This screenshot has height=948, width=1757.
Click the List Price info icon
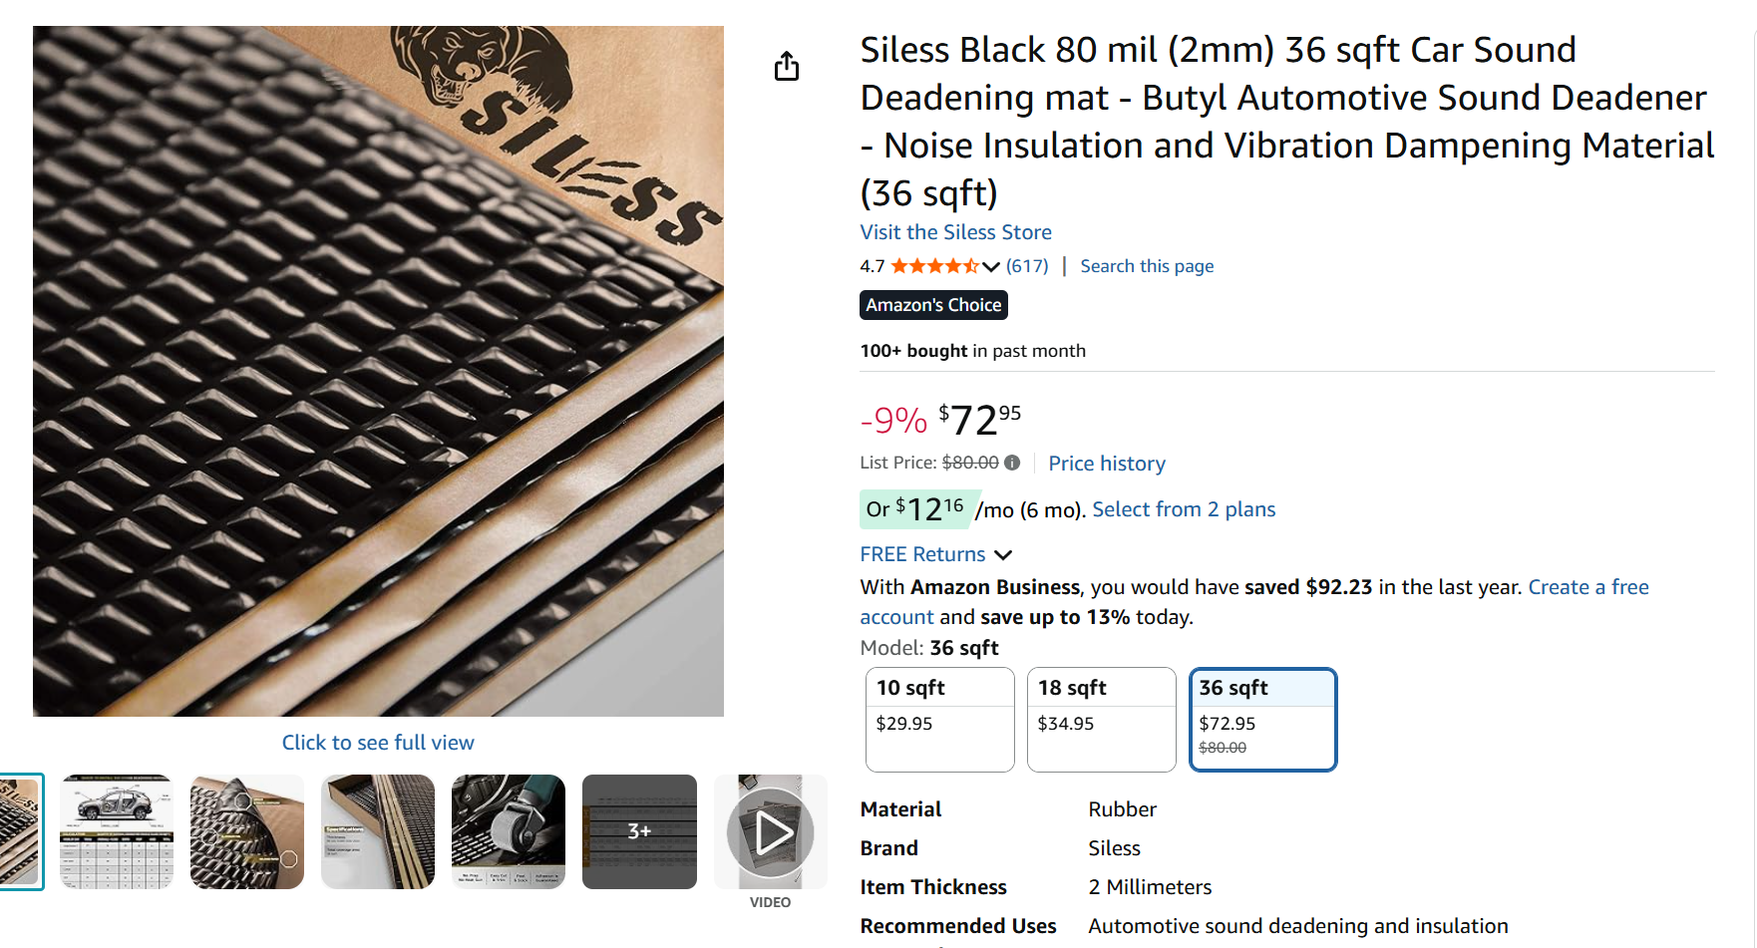pos(1012,463)
